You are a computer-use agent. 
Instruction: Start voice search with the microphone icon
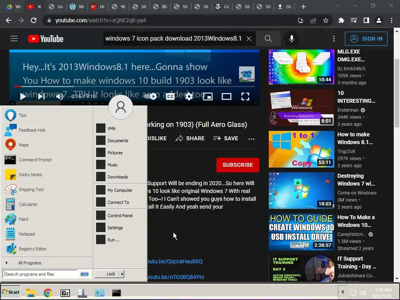291,39
